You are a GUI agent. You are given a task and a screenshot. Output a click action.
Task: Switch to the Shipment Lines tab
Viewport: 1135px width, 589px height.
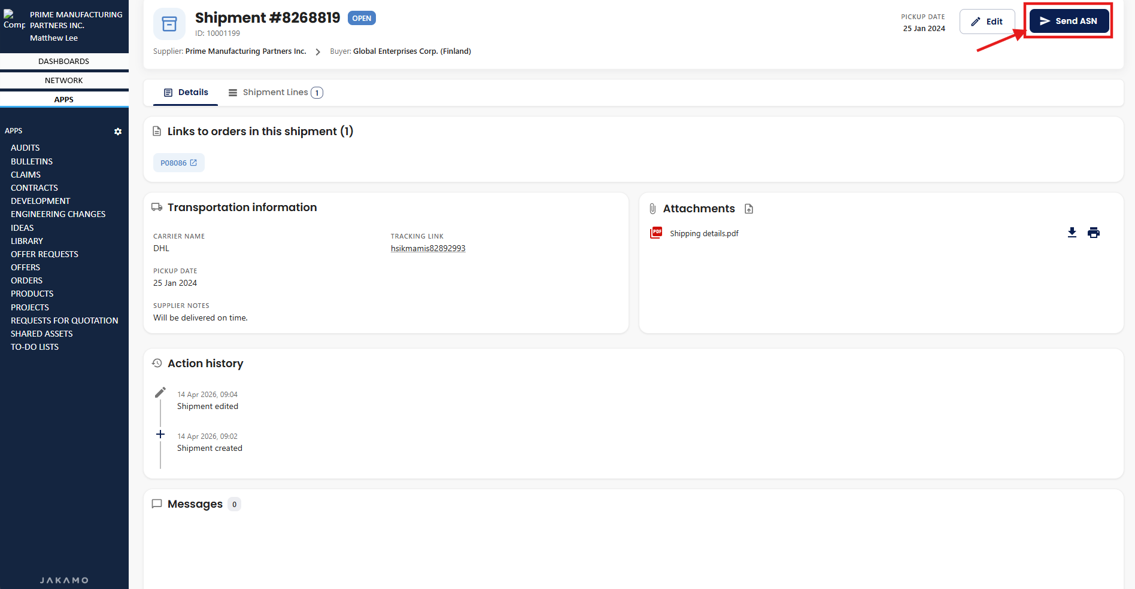[275, 93]
